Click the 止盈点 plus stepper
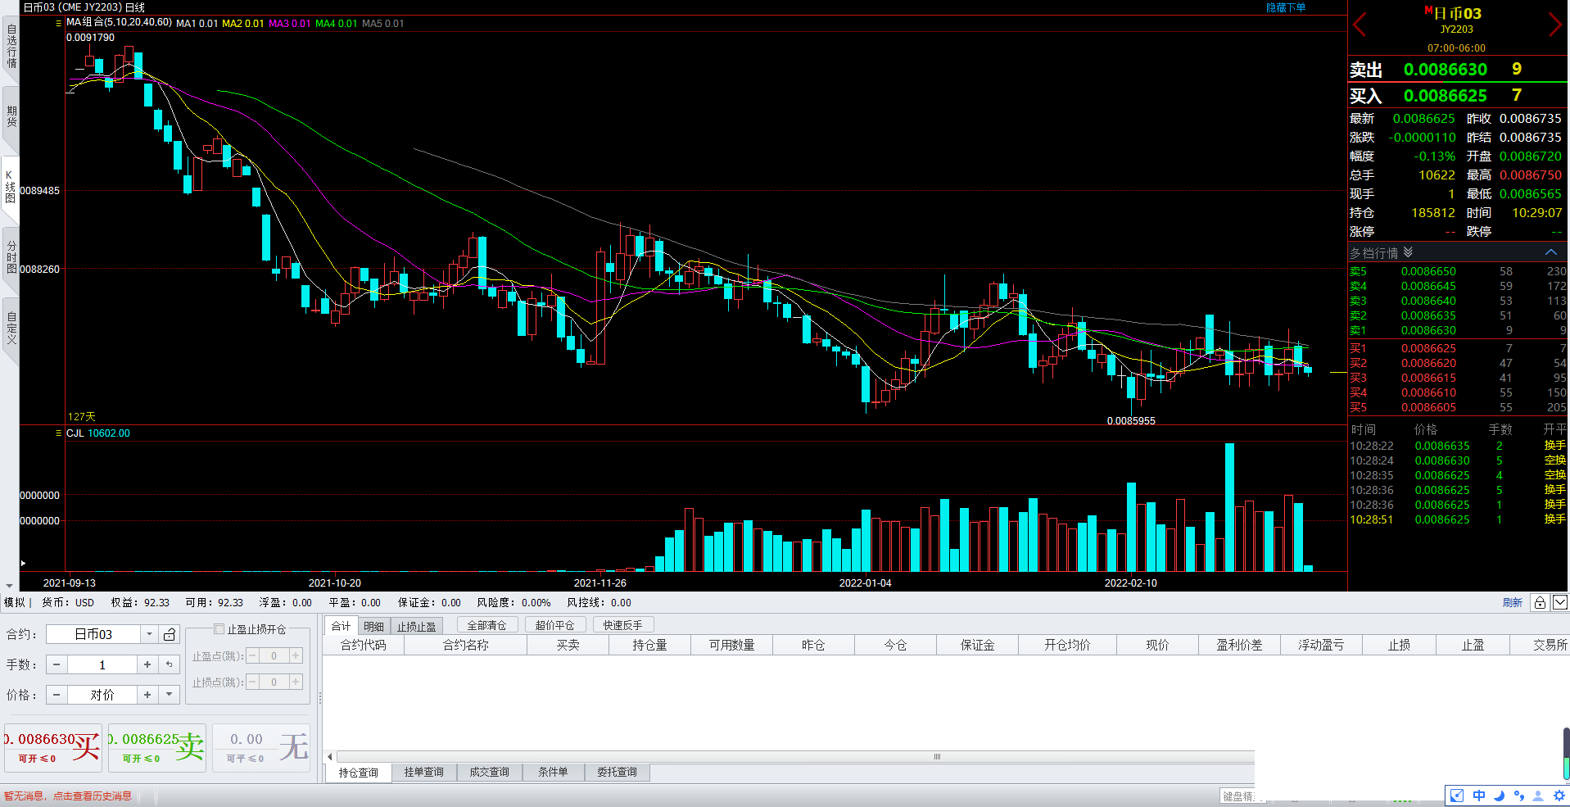This screenshot has width=1570, height=807. pyautogui.click(x=296, y=655)
